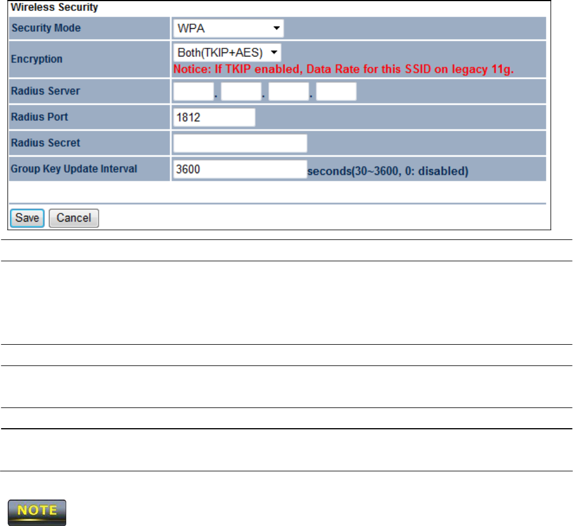
Task: Cancel the wireless security changes
Action: coord(74,218)
